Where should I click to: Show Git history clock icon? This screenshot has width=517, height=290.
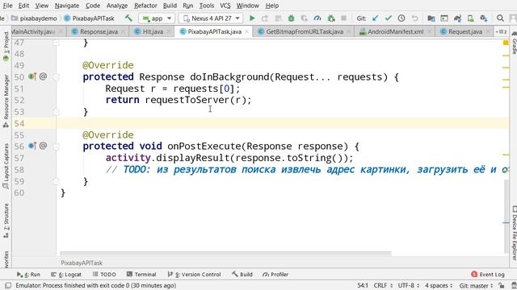point(401,19)
